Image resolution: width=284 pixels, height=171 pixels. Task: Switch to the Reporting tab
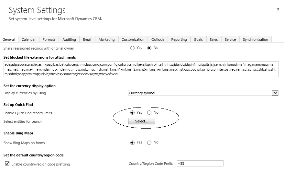[x=179, y=40]
